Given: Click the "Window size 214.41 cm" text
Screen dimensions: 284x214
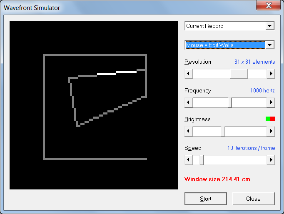Looking at the screenshot, I should click(x=217, y=179).
